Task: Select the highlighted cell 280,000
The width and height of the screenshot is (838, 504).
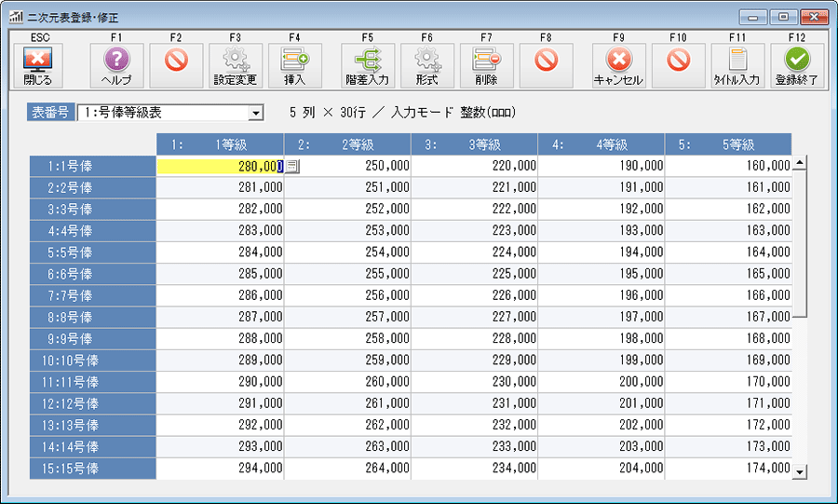Action: tap(220, 166)
